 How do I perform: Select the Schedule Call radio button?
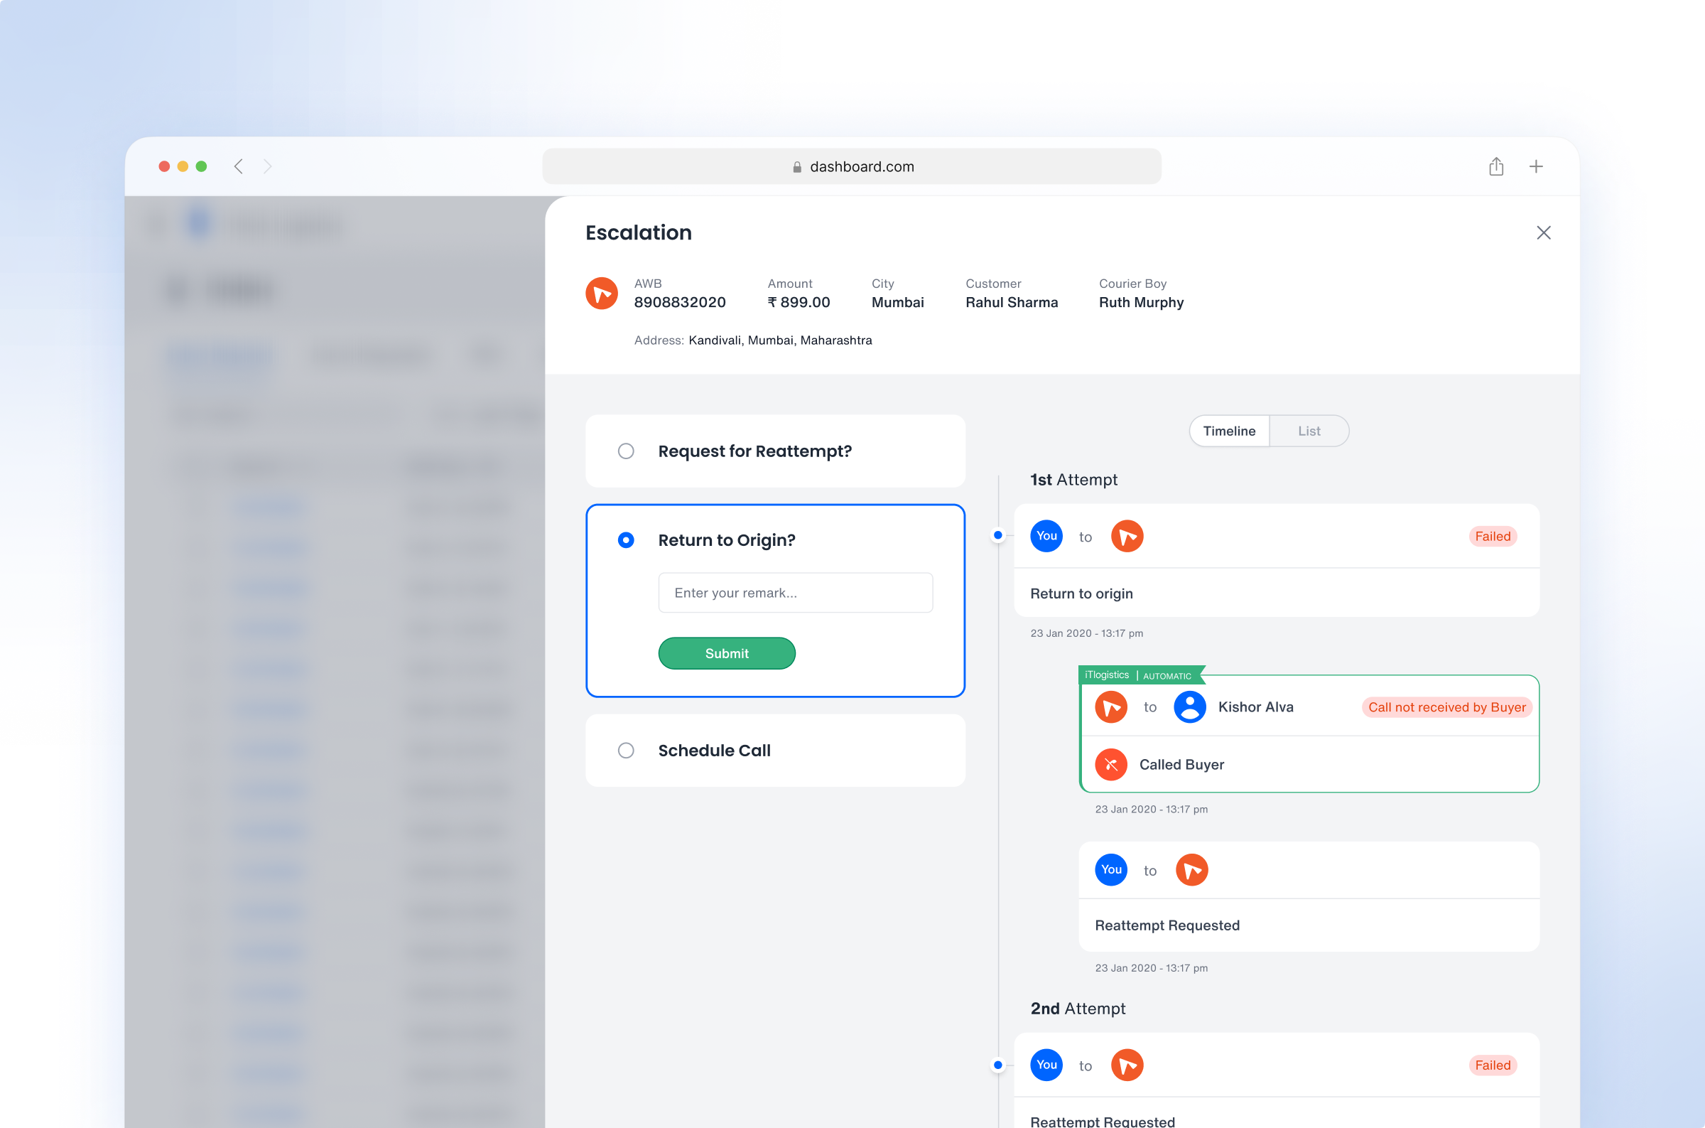[x=625, y=751]
